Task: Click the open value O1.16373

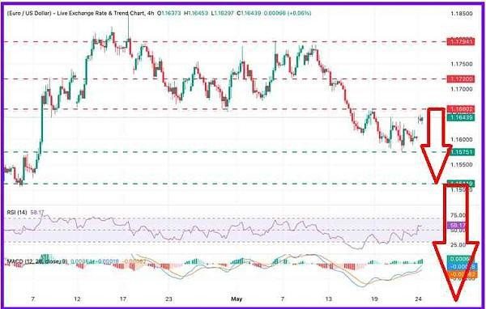Action: point(169,13)
